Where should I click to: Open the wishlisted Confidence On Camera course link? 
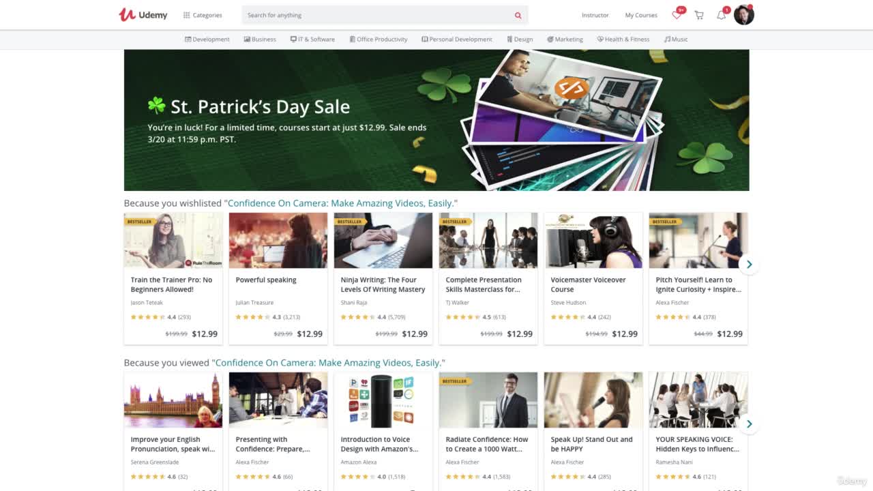coord(340,203)
